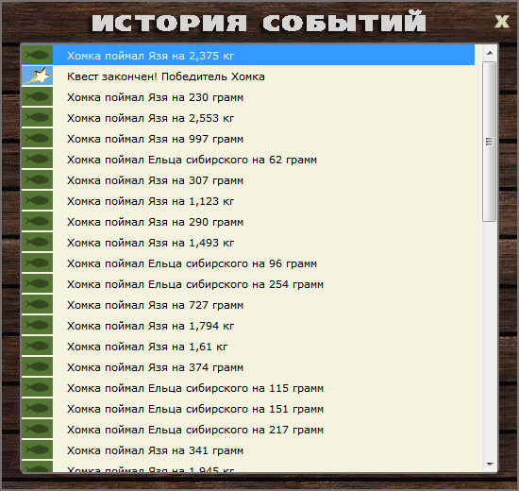Click the star quest icon next to Квест закончен
Screen dimensions: 519x491
(37, 76)
